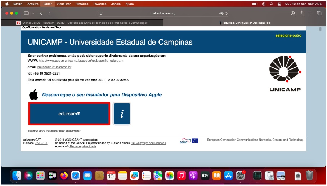Viewport: 327px width, 186px height.
Task: Open the Apple menu
Action: click(7, 4)
